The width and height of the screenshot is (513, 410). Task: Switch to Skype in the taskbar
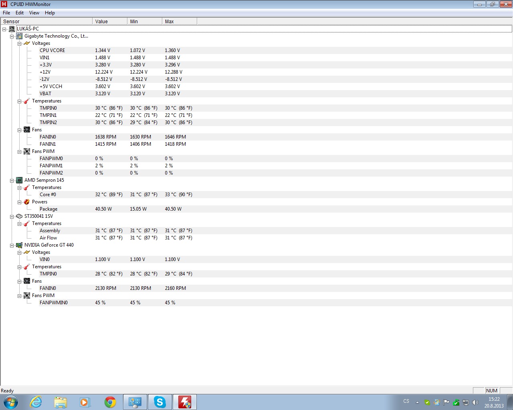[160, 402]
